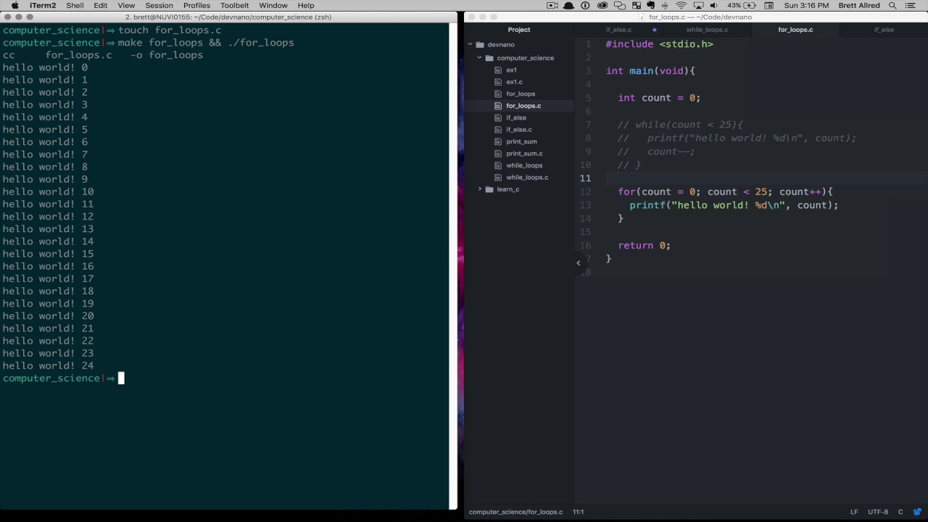Click the UTF-8 encoding selector
This screenshot has width=928, height=522.
click(877, 512)
